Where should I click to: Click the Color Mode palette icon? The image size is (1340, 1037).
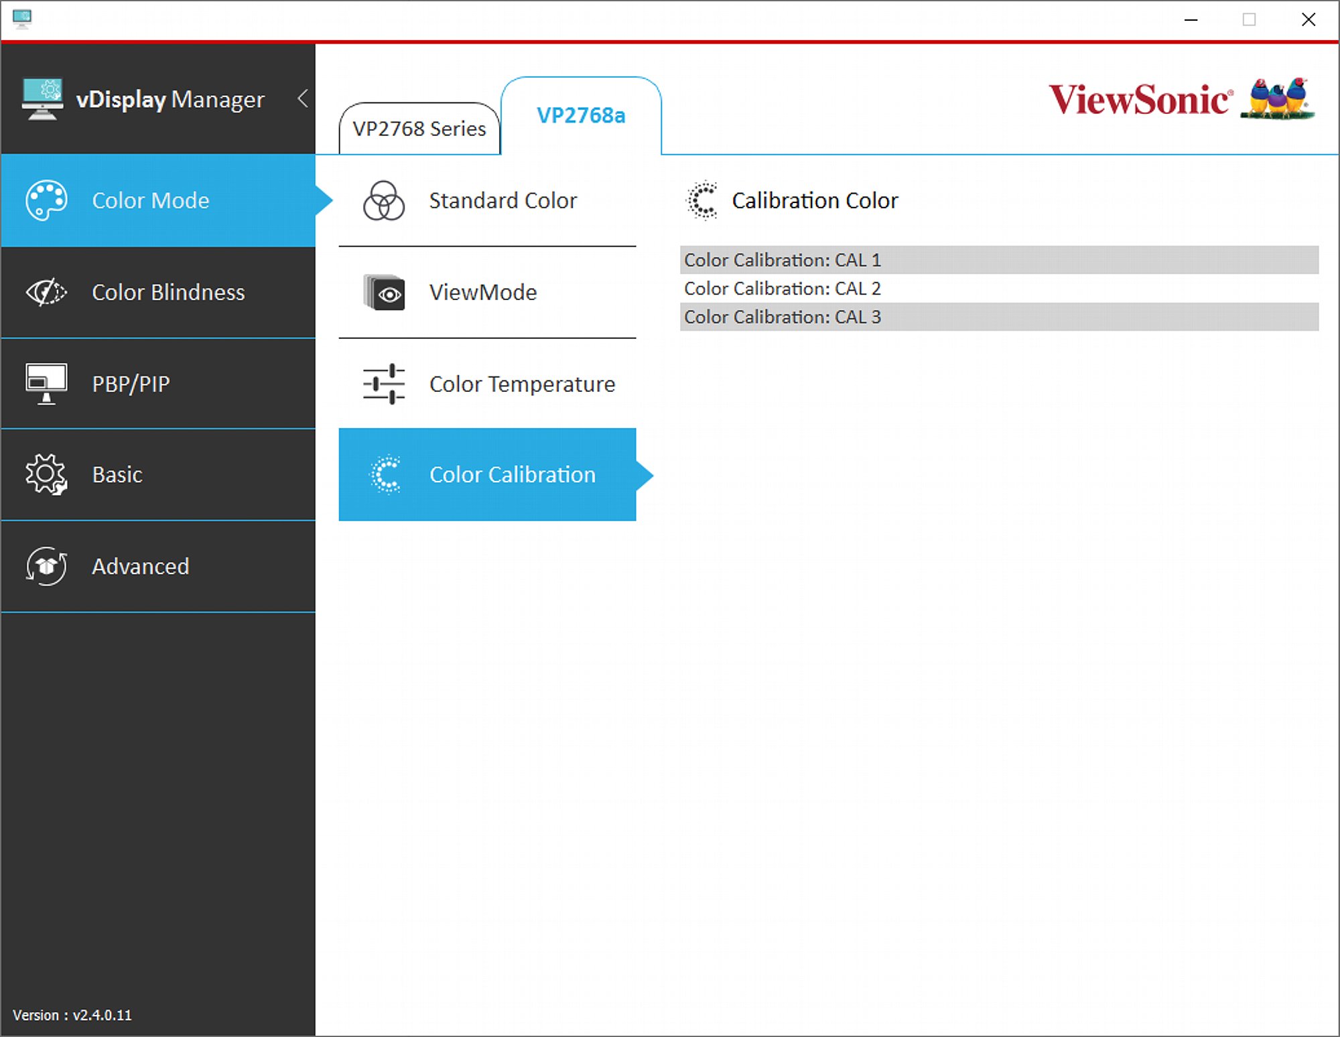click(46, 200)
